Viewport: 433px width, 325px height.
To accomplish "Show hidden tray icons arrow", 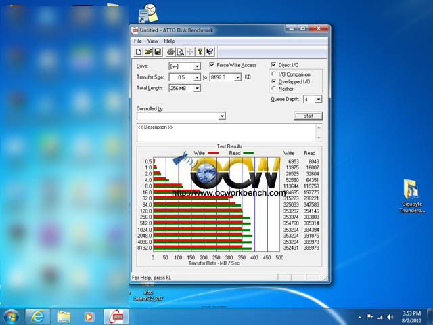I will (359, 318).
